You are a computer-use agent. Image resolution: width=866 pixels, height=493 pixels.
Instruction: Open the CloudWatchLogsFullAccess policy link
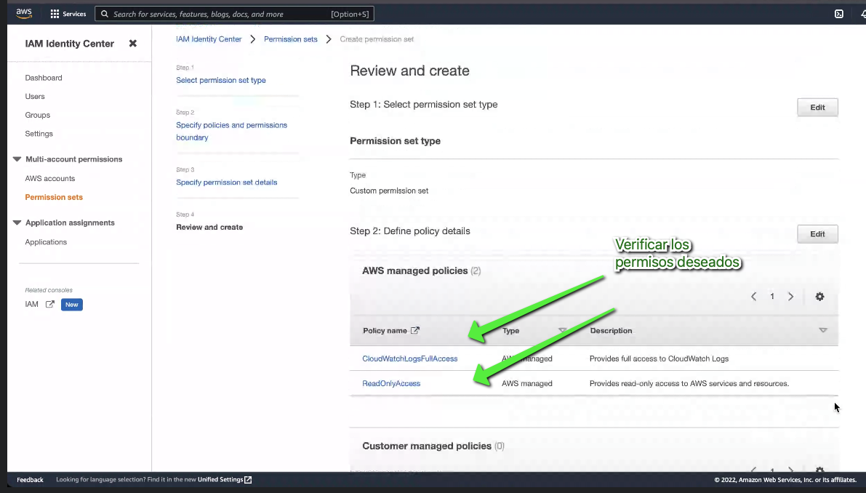[410, 359]
